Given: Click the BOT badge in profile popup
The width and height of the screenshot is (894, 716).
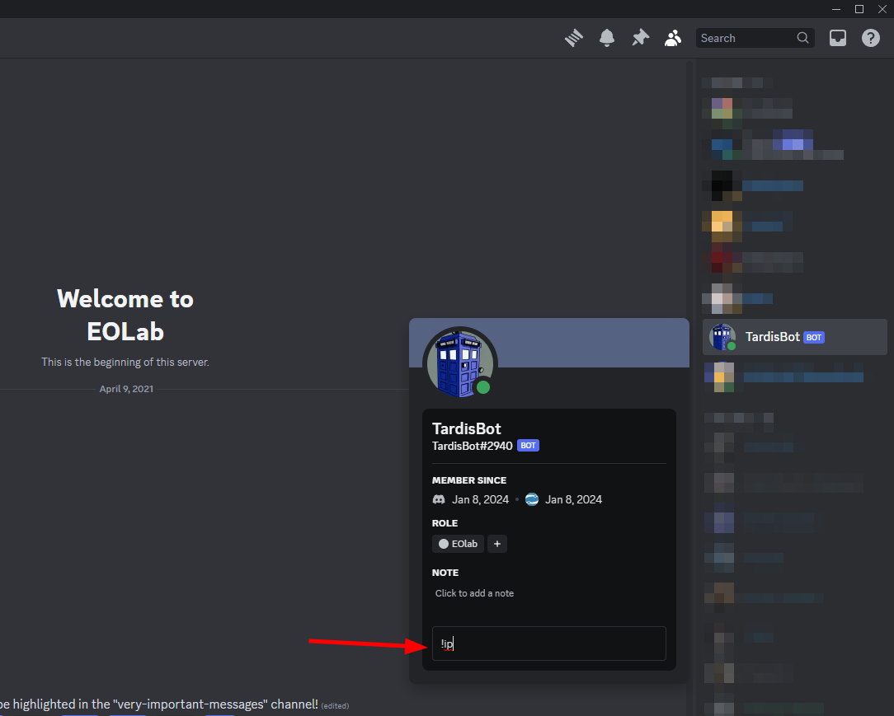Looking at the screenshot, I should (x=529, y=446).
